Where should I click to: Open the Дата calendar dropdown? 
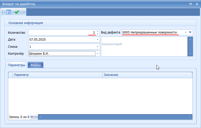point(97,40)
